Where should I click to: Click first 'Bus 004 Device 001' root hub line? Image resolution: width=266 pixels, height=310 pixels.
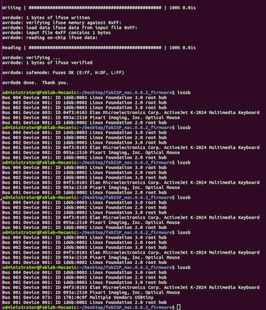point(85,98)
